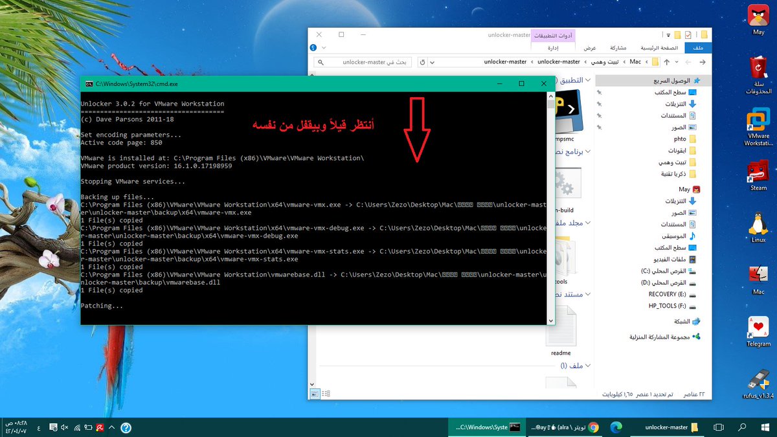This screenshot has height=437, width=777.
Task: Click the unlocker-master search box
Action: 363,62
